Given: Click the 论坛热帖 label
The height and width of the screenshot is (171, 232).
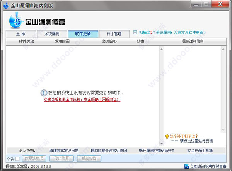Looking at the screenshot, I should (x=27, y=150).
